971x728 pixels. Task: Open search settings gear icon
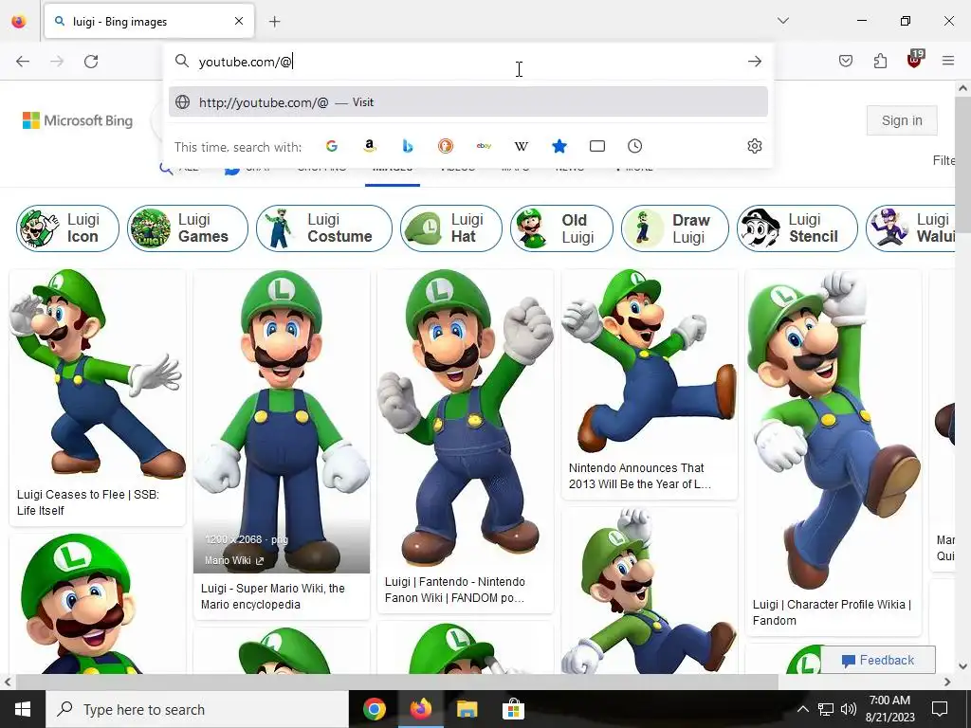pyautogui.click(x=754, y=146)
